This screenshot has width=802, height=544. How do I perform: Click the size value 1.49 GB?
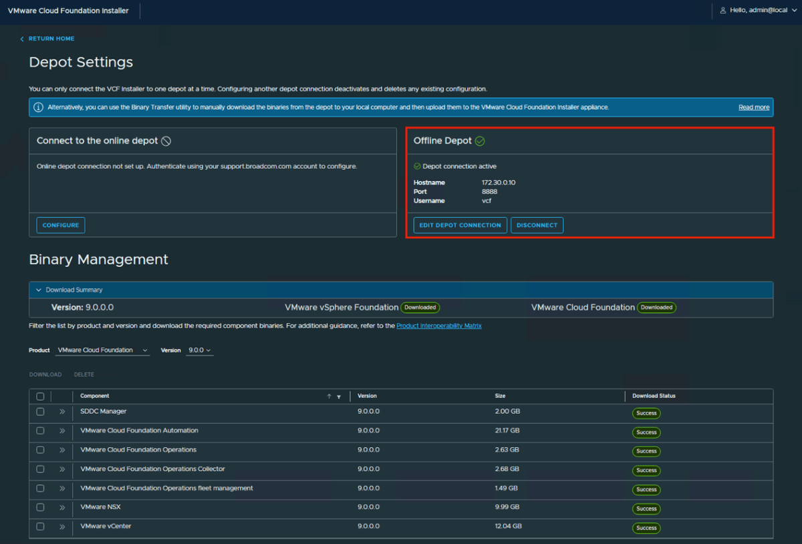[507, 489]
